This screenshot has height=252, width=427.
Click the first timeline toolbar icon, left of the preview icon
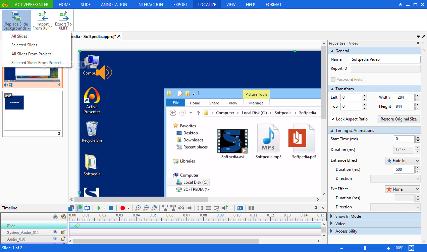[x=70, y=208]
